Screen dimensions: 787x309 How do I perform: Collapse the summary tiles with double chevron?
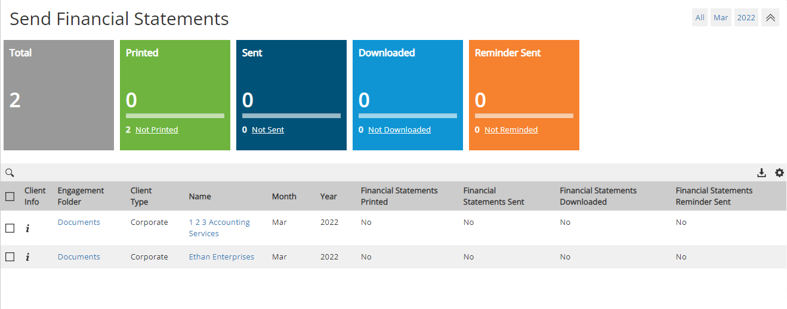(x=770, y=17)
